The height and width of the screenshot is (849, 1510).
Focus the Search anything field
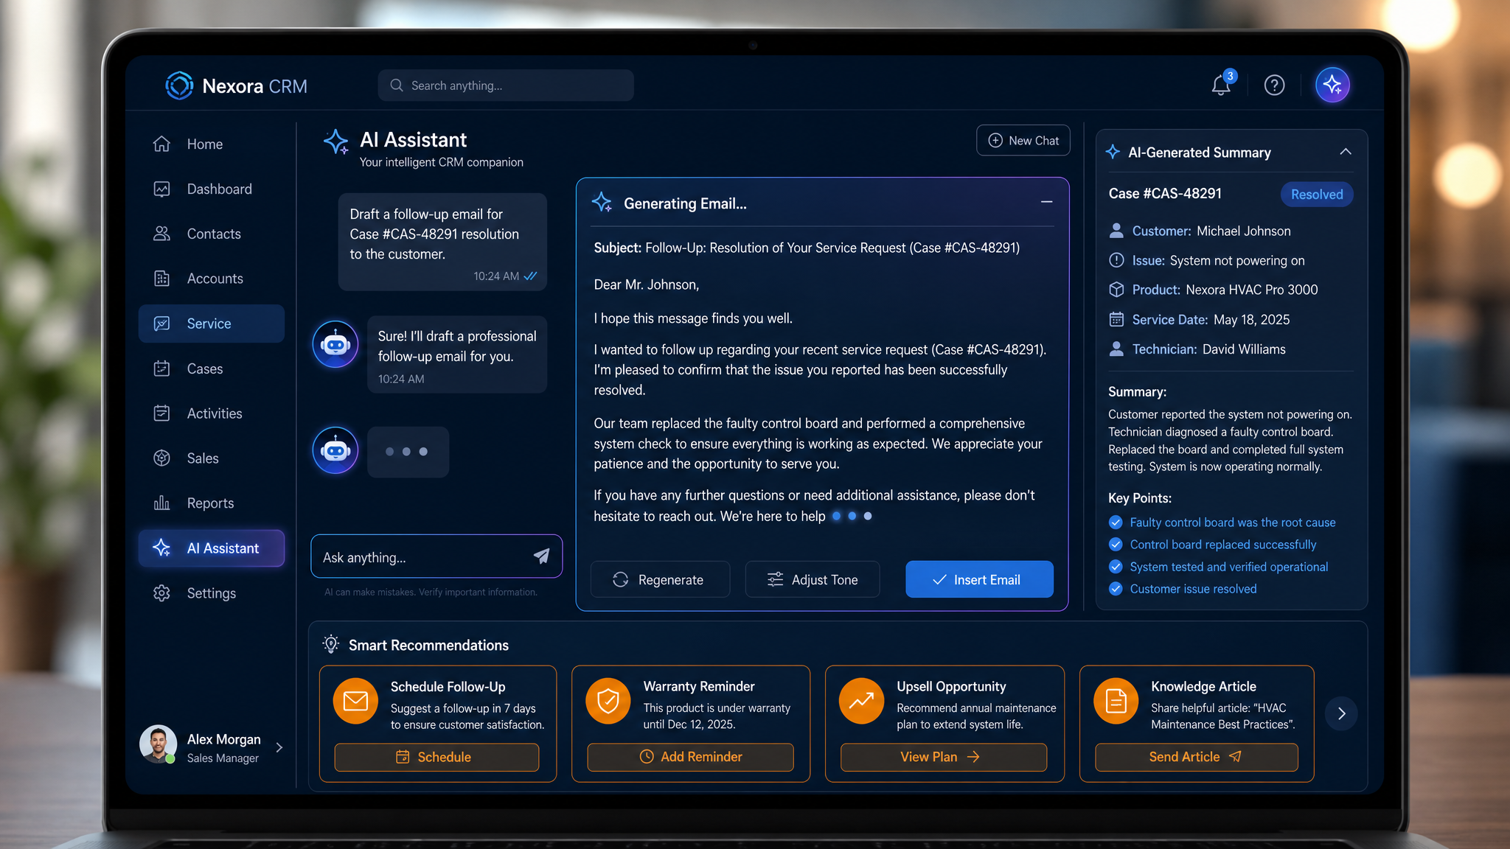pyautogui.click(x=506, y=85)
